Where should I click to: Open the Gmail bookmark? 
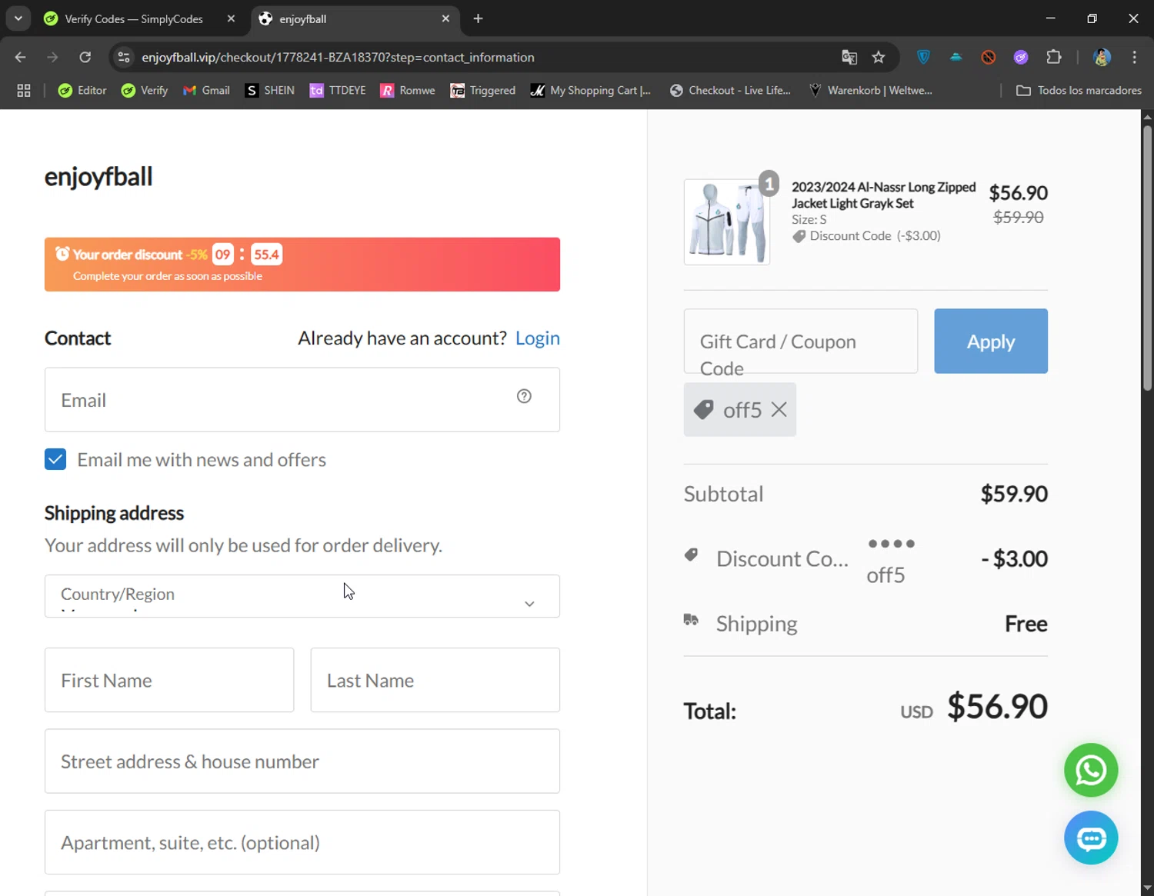206,91
